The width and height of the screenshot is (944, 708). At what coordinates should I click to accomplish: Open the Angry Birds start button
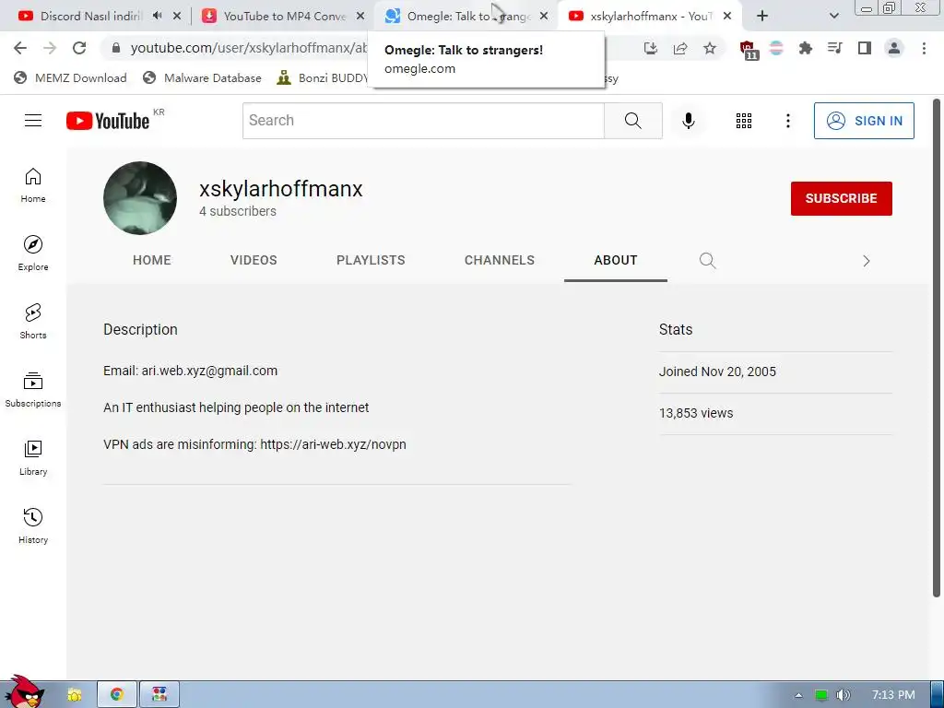[24, 691]
